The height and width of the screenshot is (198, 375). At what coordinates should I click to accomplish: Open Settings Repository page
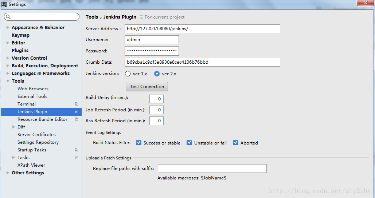[38, 142]
